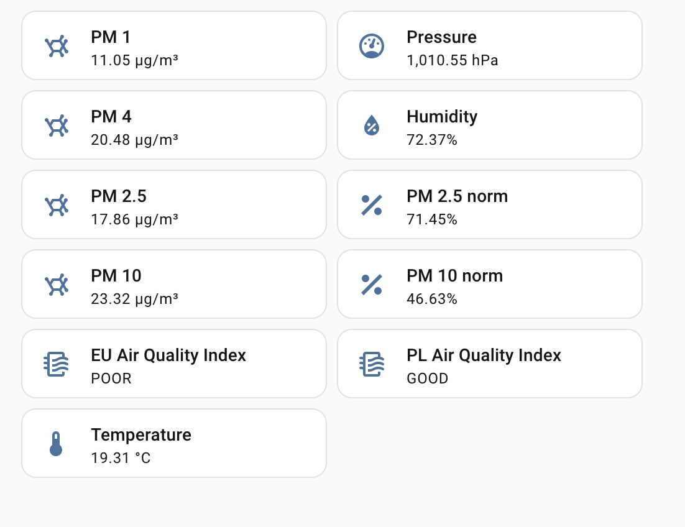Open the Humidity sensor label
Image resolution: width=685 pixels, height=527 pixels.
pyautogui.click(x=442, y=117)
